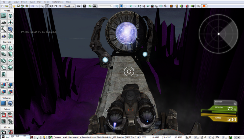Screen dimensions: 244x139
Task: Open the Help menu
Action: point(68,2)
